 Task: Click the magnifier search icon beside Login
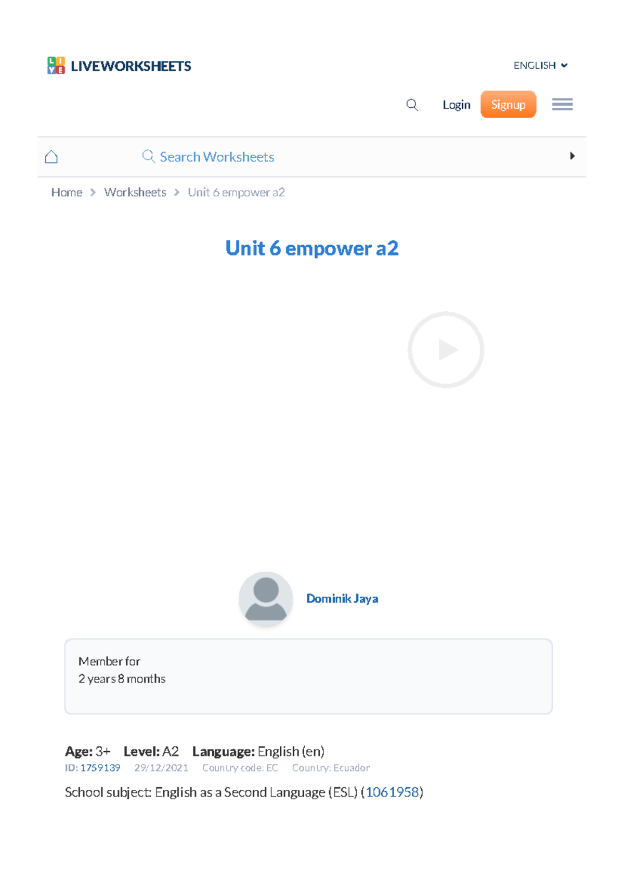[x=412, y=105]
